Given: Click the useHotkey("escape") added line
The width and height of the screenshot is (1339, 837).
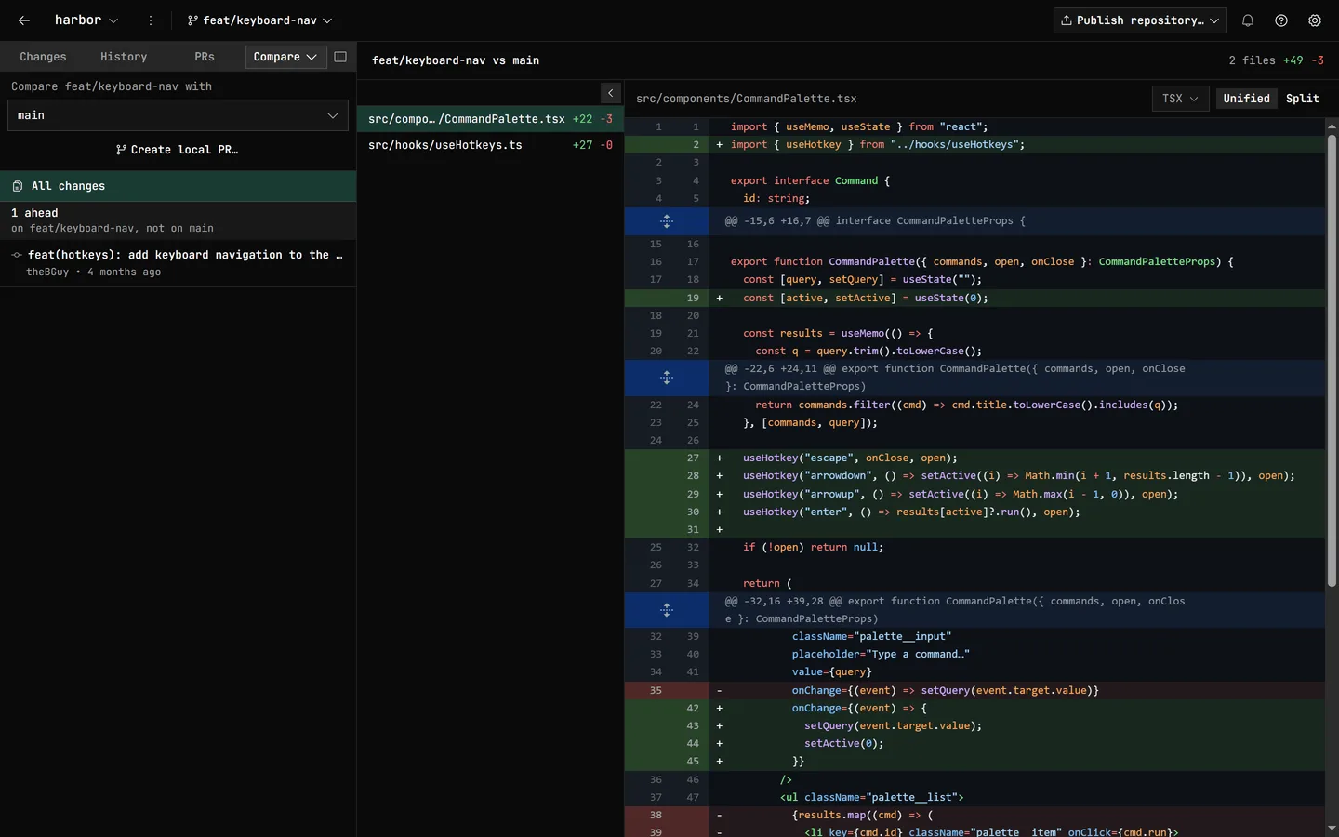Looking at the screenshot, I should 974,458.
